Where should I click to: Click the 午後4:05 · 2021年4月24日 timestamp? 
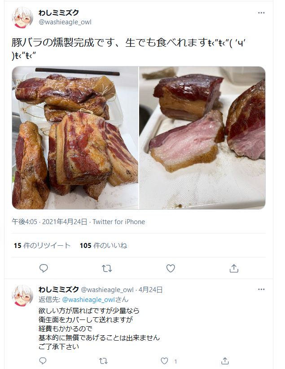coord(49,222)
